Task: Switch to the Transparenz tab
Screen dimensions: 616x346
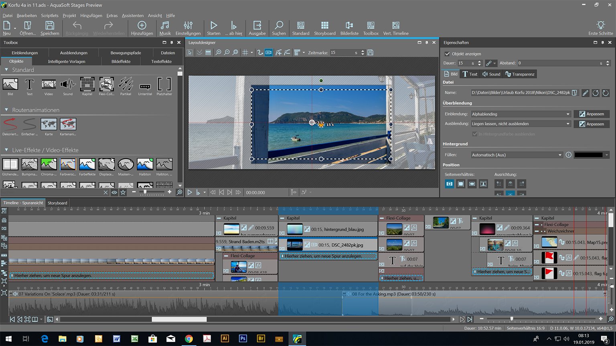Action: click(x=520, y=74)
